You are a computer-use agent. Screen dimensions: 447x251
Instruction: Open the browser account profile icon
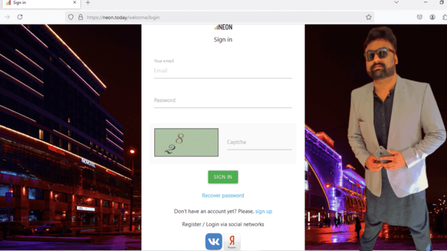coord(432,17)
